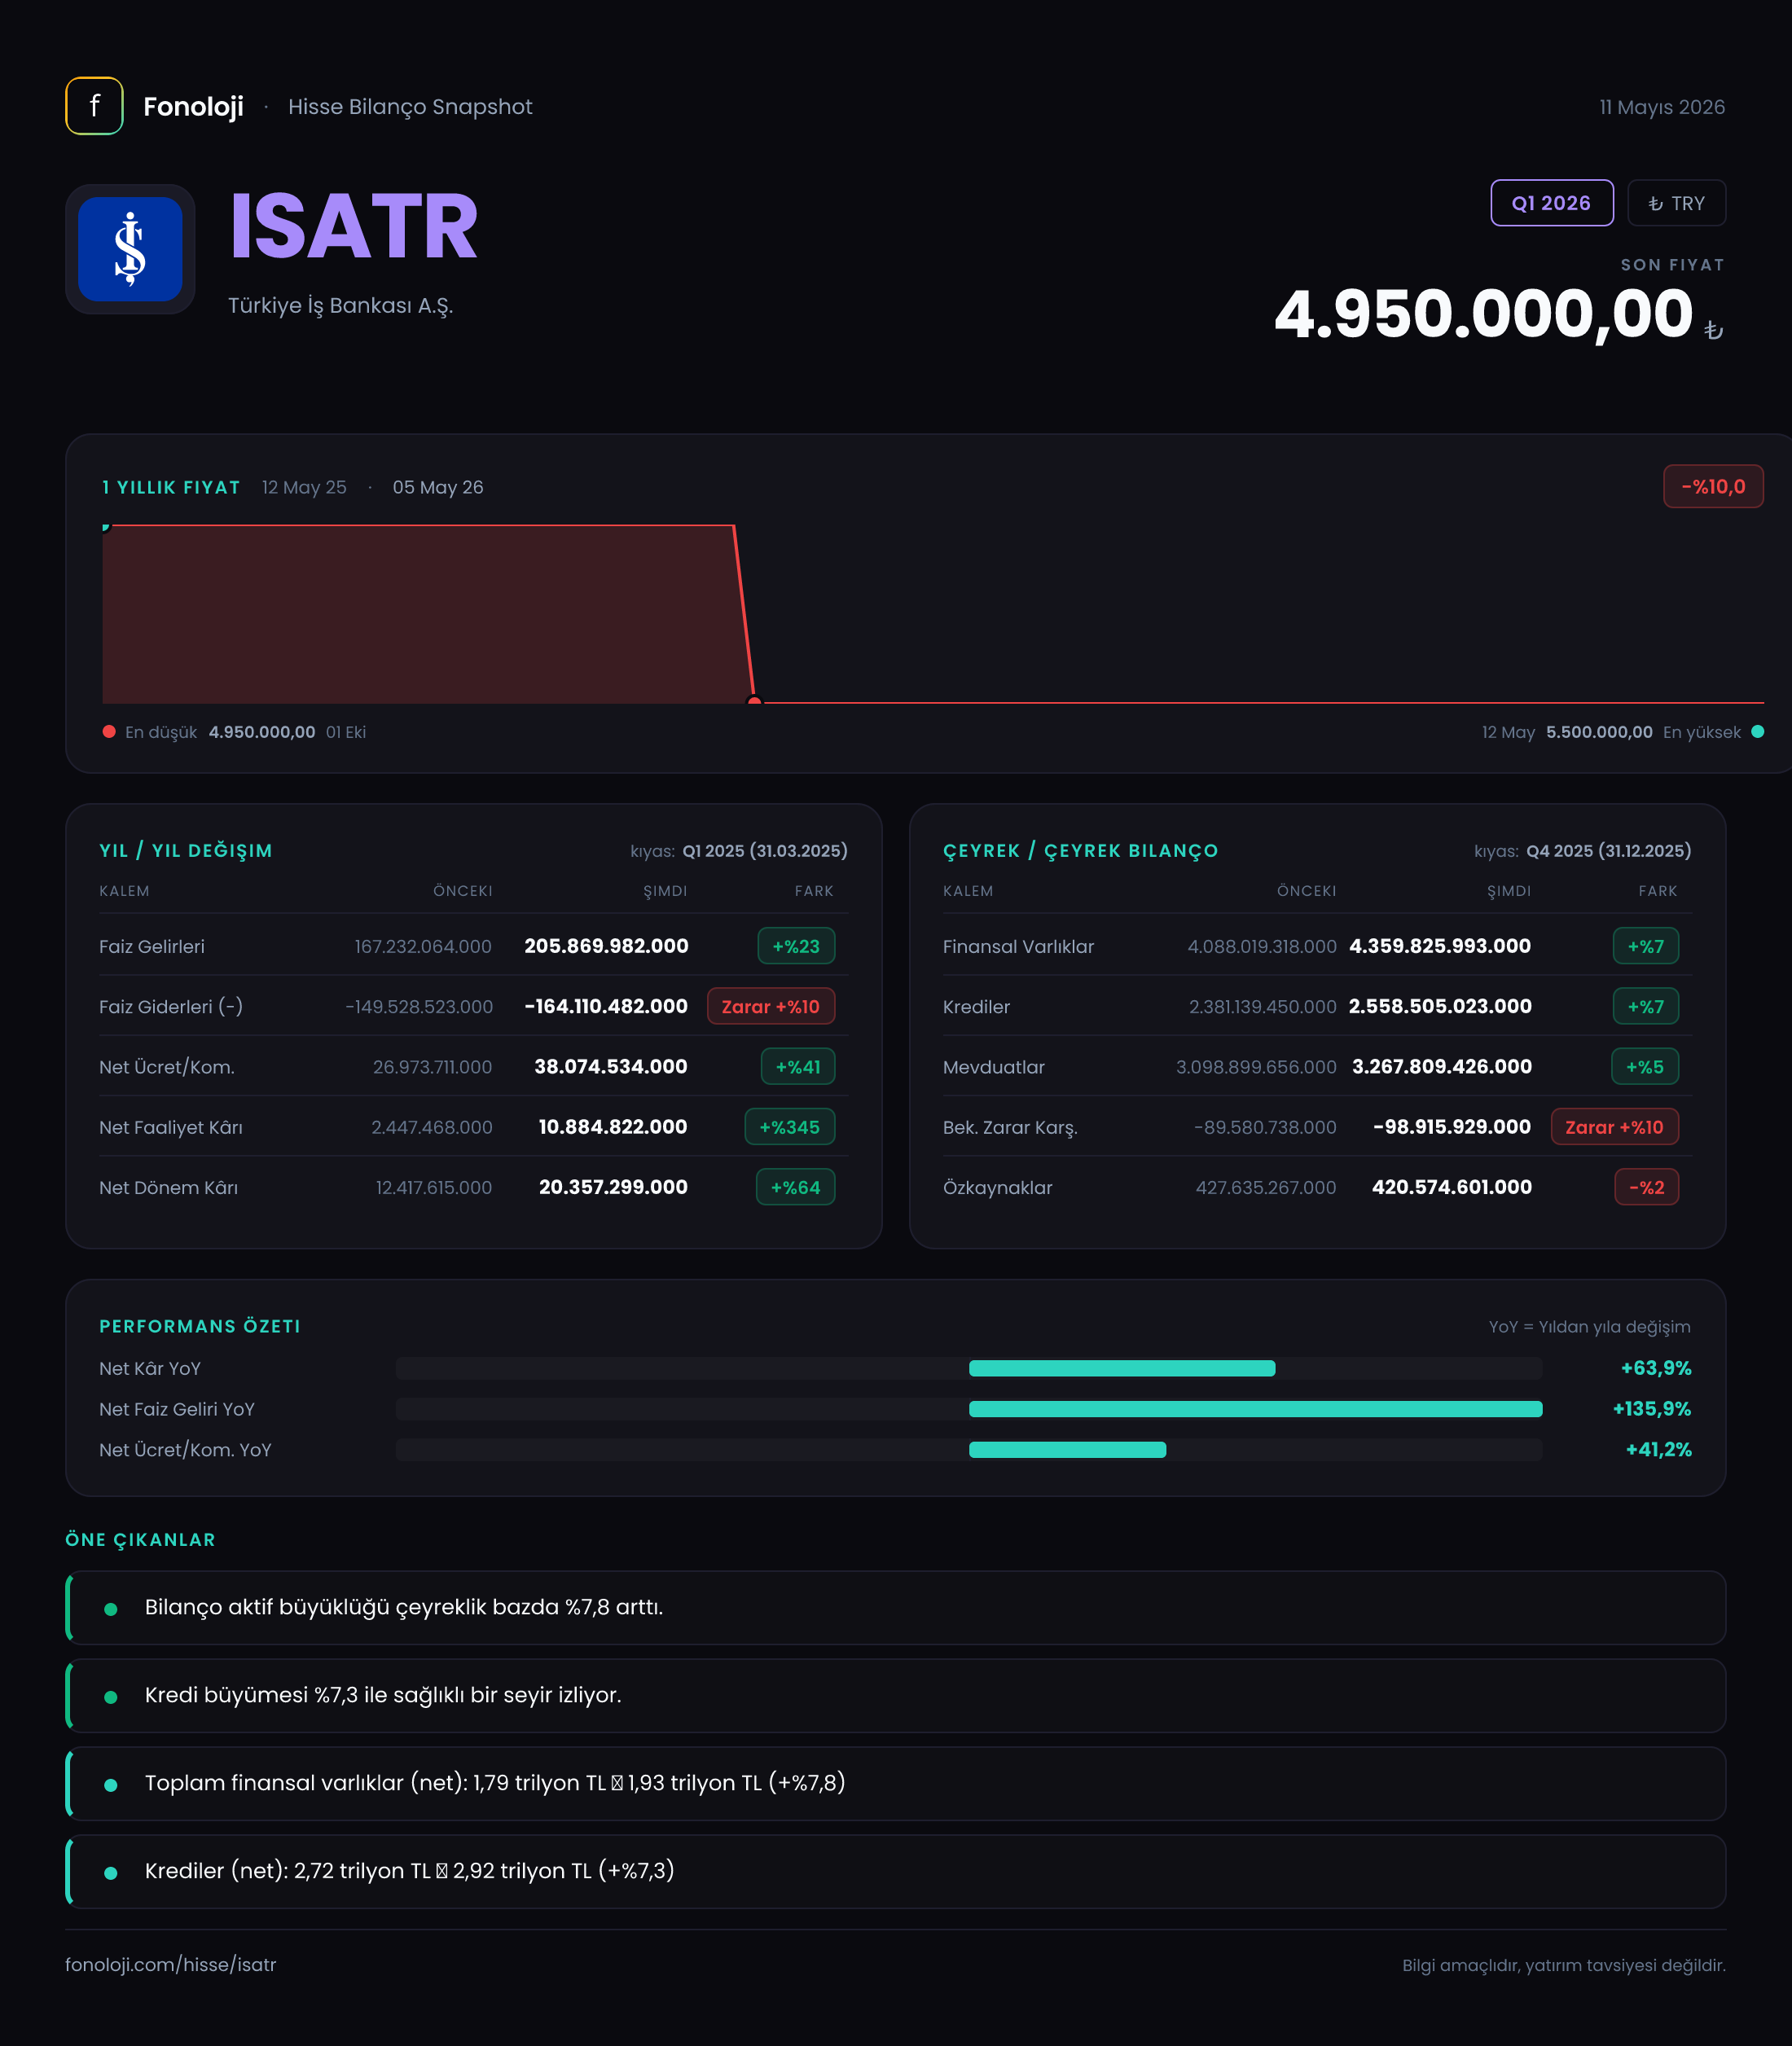
Task: Click the +41,2% performance value
Action: coord(1659,1450)
